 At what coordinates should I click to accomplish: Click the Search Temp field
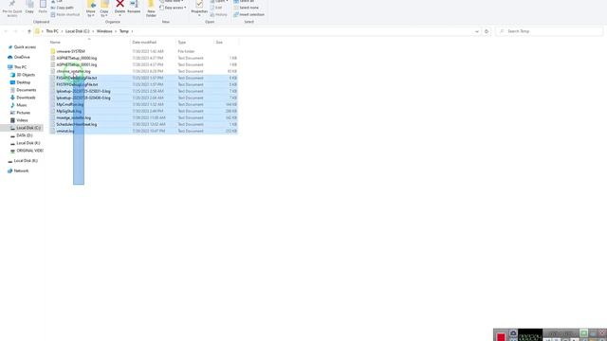click(549, 31)
